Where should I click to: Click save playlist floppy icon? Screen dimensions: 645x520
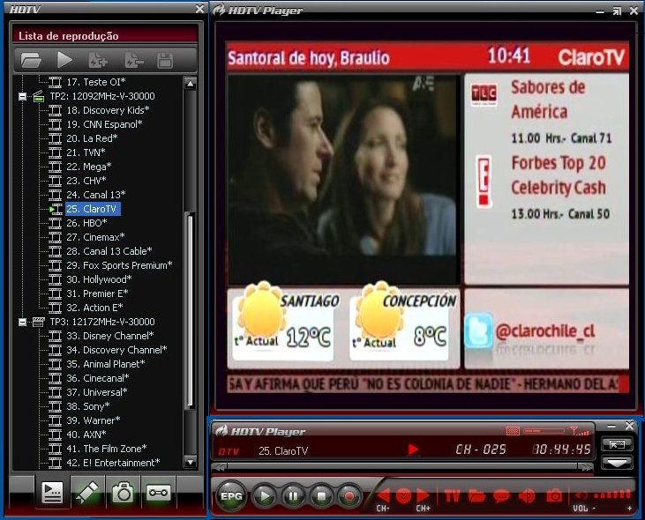coord(165,61)
